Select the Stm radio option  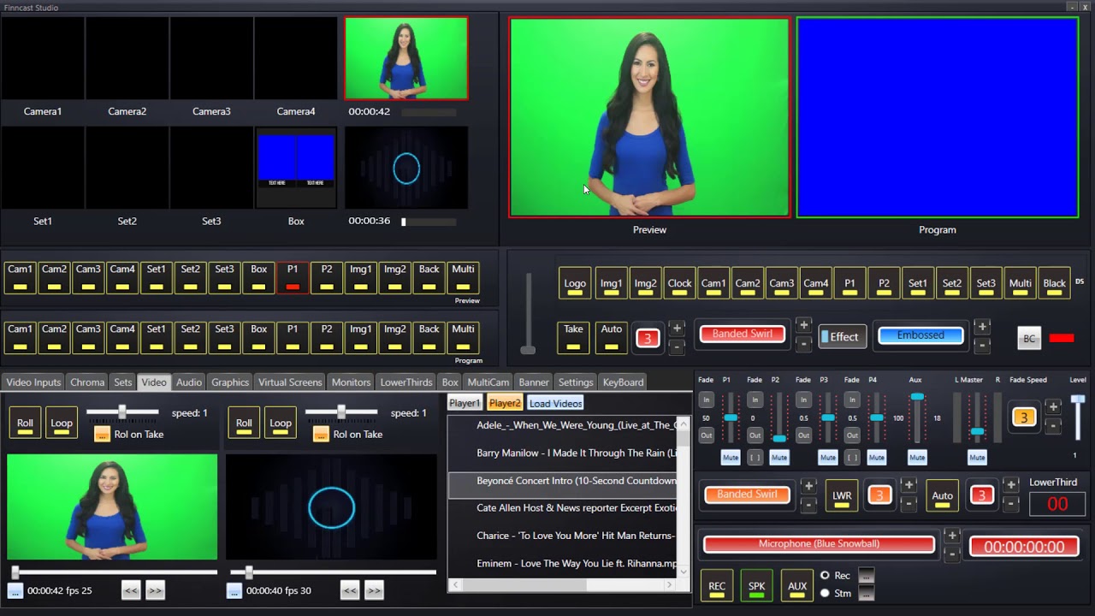point(825,592)
